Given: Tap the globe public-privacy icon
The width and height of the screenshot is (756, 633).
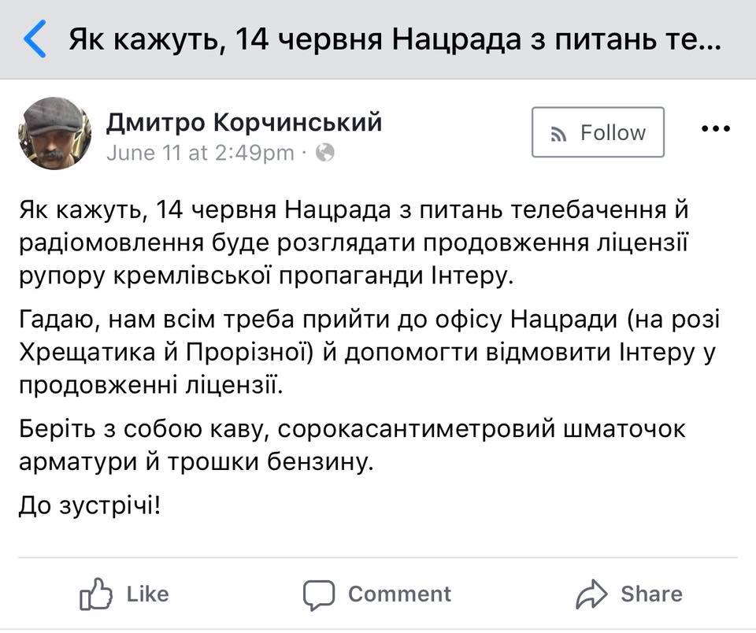Looking at the screenshot, I should pos(325,152).
